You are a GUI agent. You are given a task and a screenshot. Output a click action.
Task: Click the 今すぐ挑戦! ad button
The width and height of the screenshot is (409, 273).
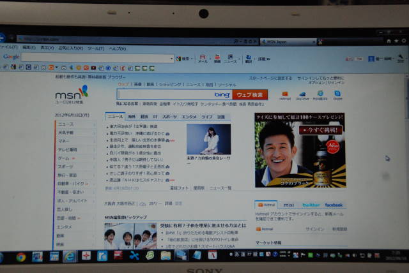pos(321,130)
